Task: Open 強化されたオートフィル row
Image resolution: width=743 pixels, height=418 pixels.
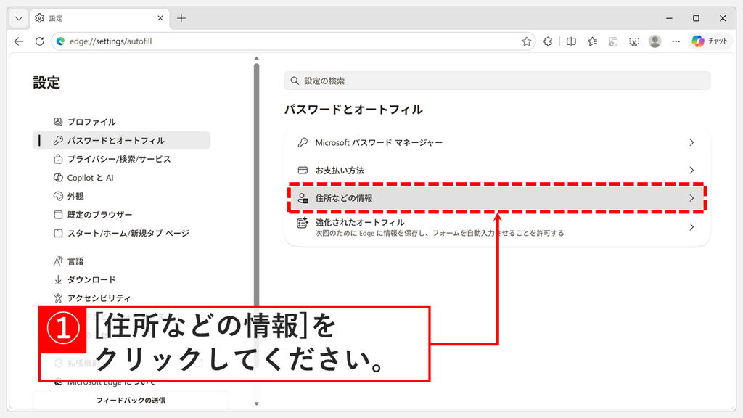Action: (x=497, y=227)
